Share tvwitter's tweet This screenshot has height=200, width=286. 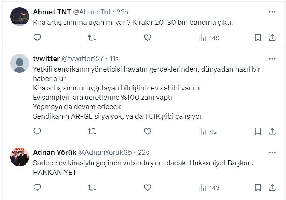[x=272, y=131]
